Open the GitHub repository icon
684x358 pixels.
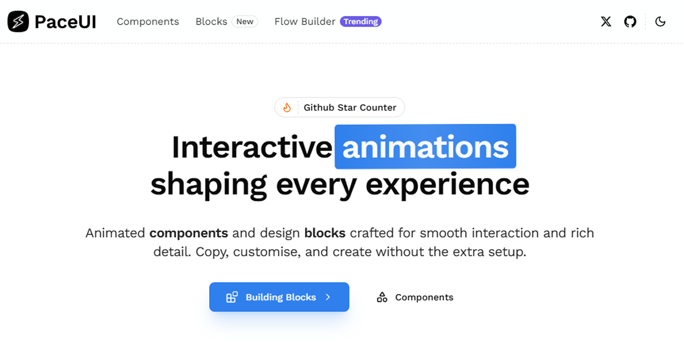[x=630, y=22]
